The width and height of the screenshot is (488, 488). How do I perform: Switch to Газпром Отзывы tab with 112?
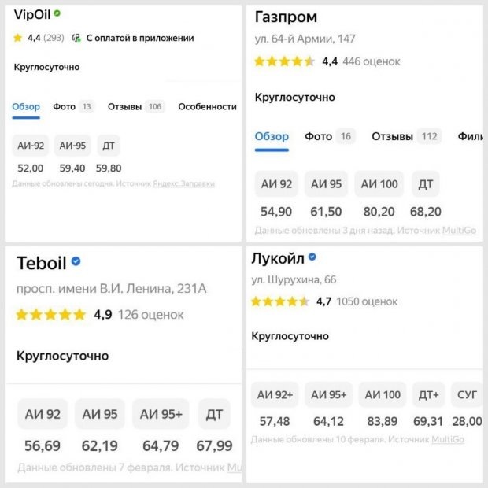click(x=406, y=136)
